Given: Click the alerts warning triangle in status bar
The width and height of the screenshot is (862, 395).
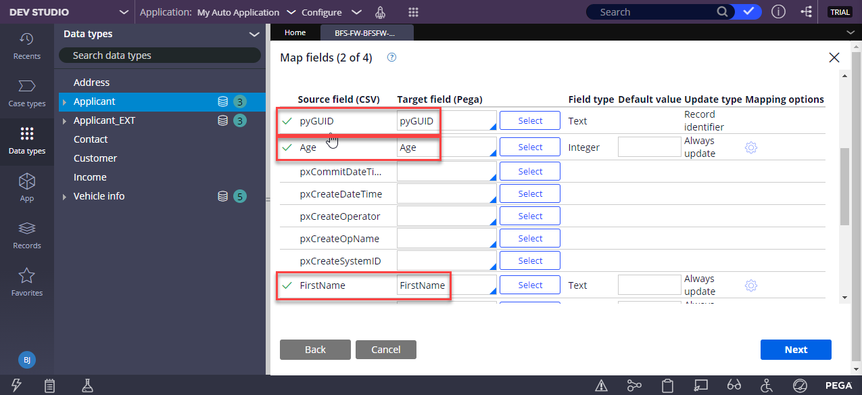Looking at the screenshot, I should pos(601,386).
